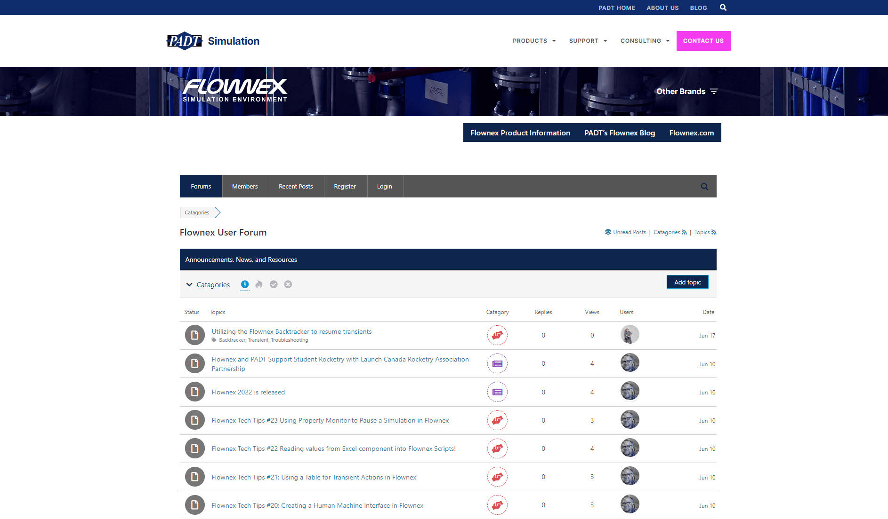
Task: Click the Transient tag
Action: pos(258,340)
